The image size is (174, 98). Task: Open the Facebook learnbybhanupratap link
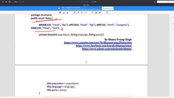click(104, 46)
